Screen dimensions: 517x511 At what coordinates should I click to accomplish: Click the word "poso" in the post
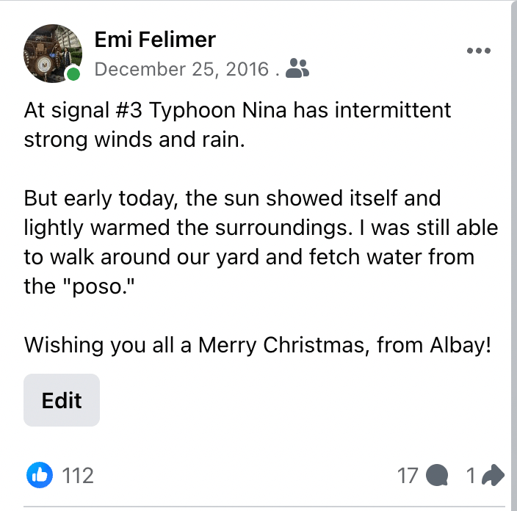(x=100, y=286)
